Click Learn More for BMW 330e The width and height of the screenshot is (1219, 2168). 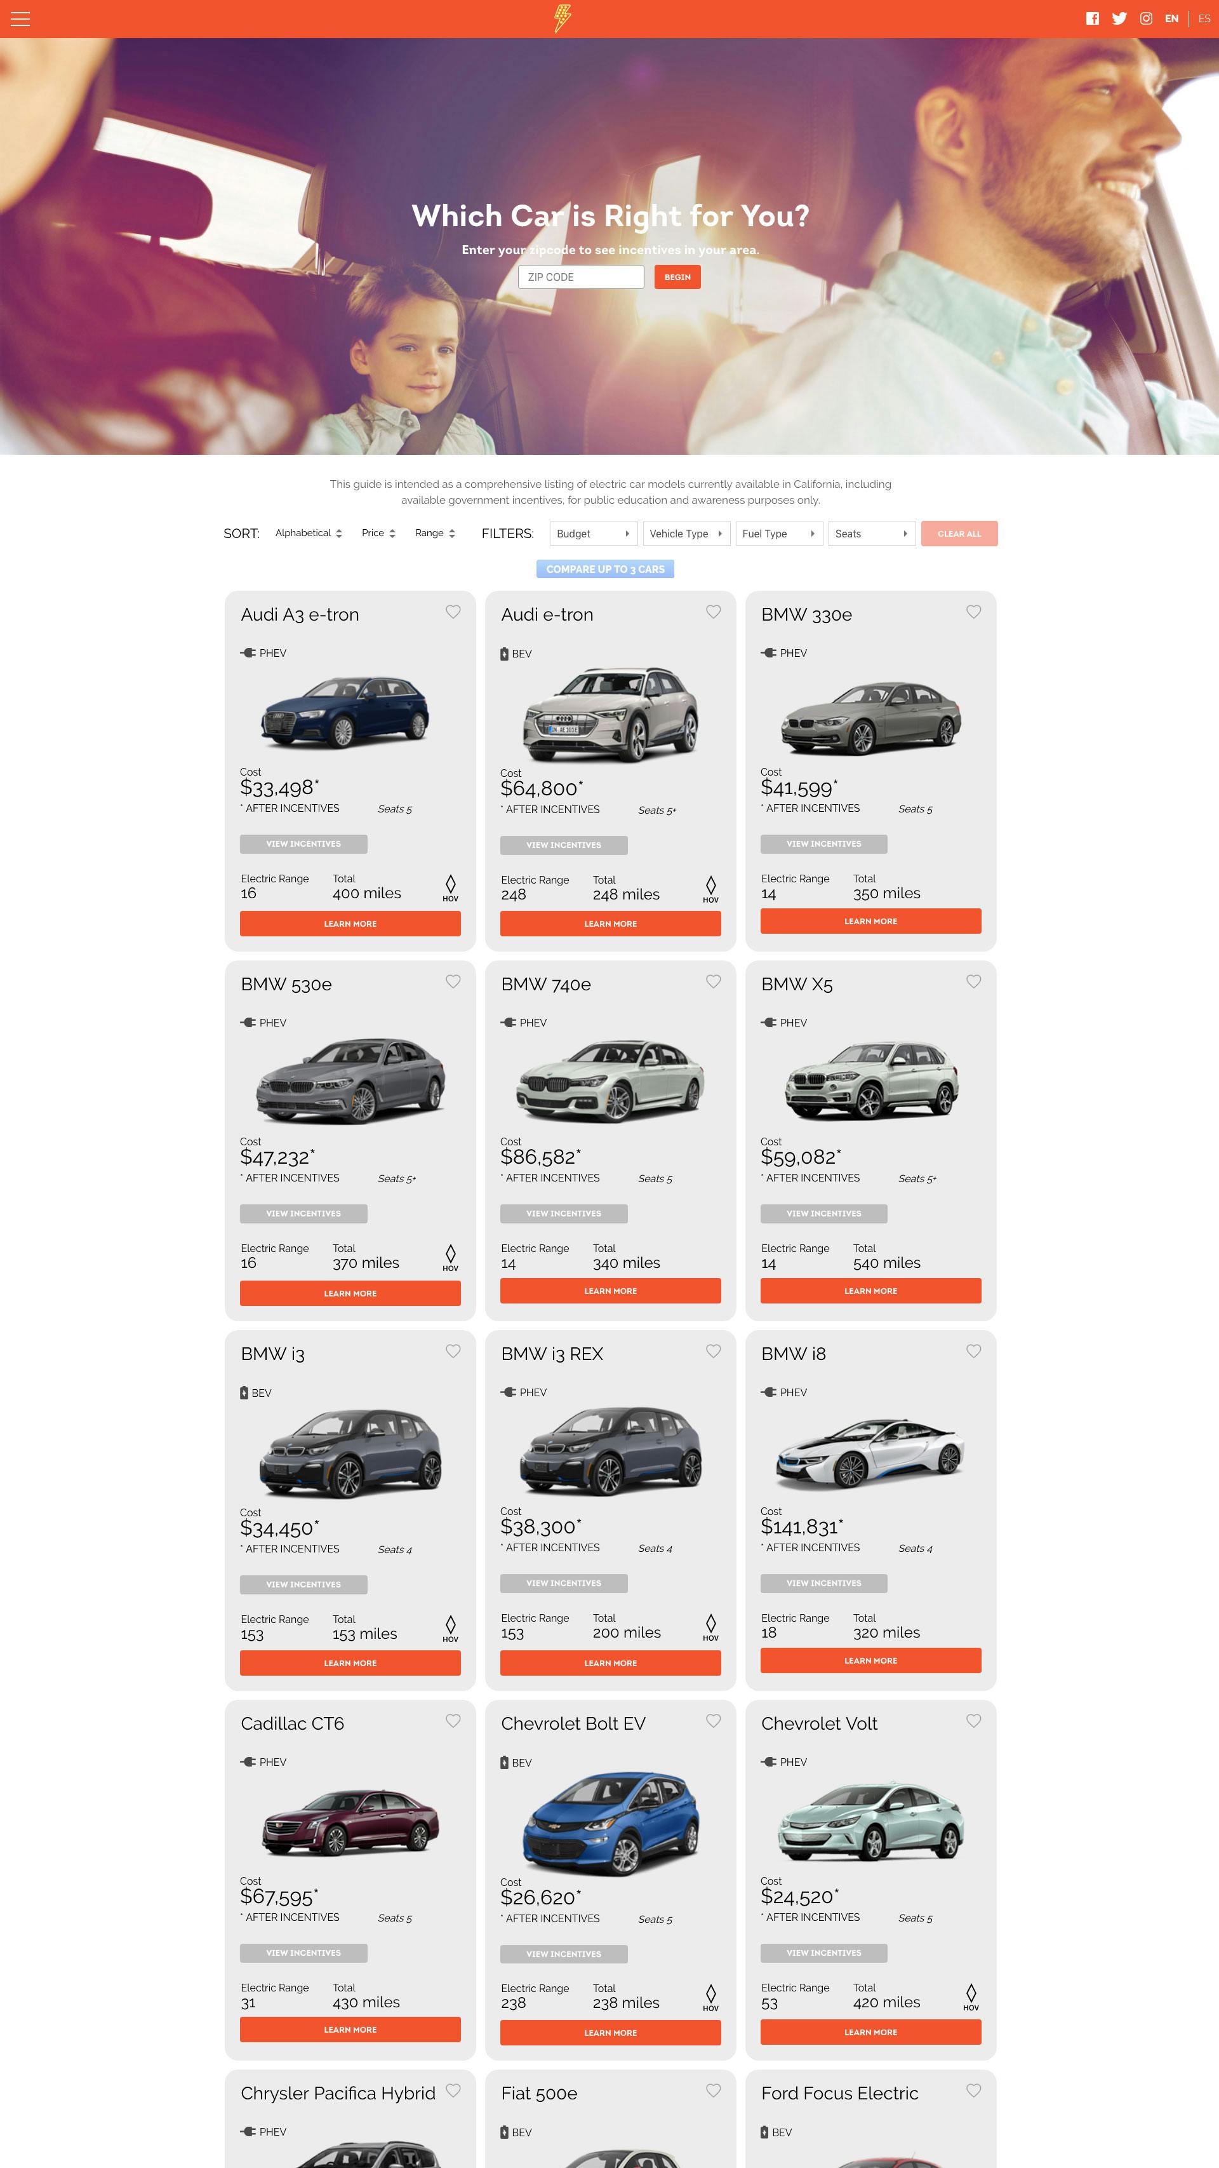pos(870,920)
